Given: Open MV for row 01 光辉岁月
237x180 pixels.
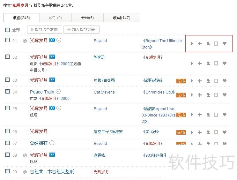Looking at the screenshot, I should [x=52, y=40].
